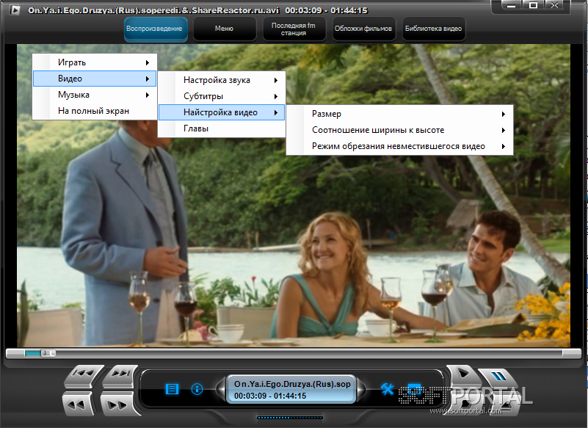Expand the Музыка submenu
Screen dimensions: 588x428
pyautogui.click(x=95, y=95)
